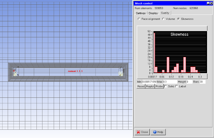This screenshot has height=138, width=214.
Task: Click the Min value input field
Action: pyautogui.click(x=149, y=82)
